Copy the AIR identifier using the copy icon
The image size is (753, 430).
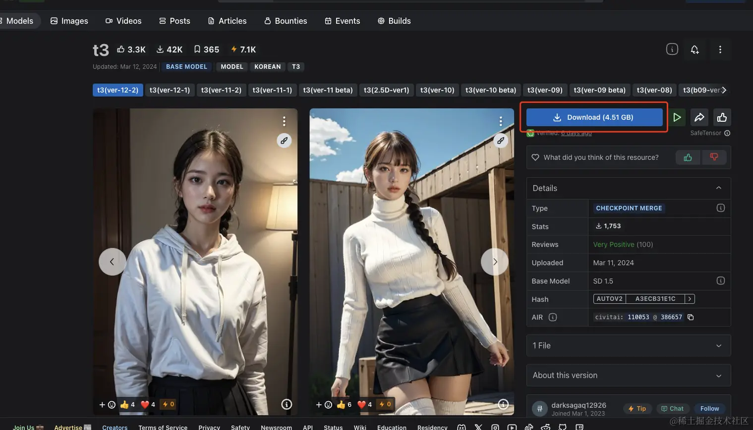click(x=691, y=317)
